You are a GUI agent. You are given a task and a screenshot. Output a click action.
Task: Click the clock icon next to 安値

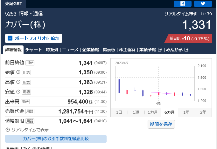point(18,91)
